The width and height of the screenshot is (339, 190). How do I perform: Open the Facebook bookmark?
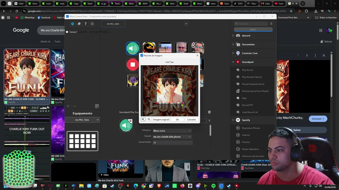[44, 18]
